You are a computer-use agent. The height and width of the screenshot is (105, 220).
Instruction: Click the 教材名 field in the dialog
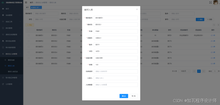click(116, 24)
